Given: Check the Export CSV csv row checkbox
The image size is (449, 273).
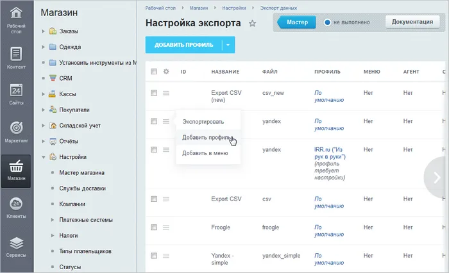Looking at the screenshot, I should 154,199.
